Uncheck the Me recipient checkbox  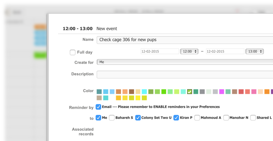pos(98,117)
